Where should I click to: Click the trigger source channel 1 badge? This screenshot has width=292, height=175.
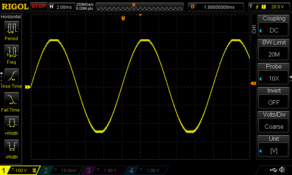click(x=264, y=7)
